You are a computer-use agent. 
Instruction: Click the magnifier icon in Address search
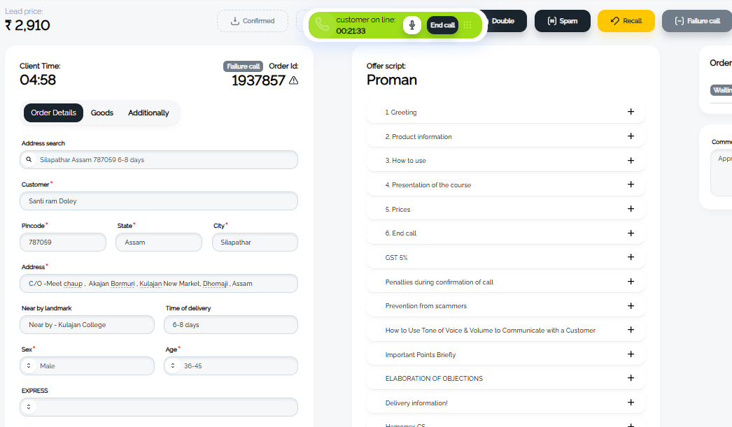29,159
